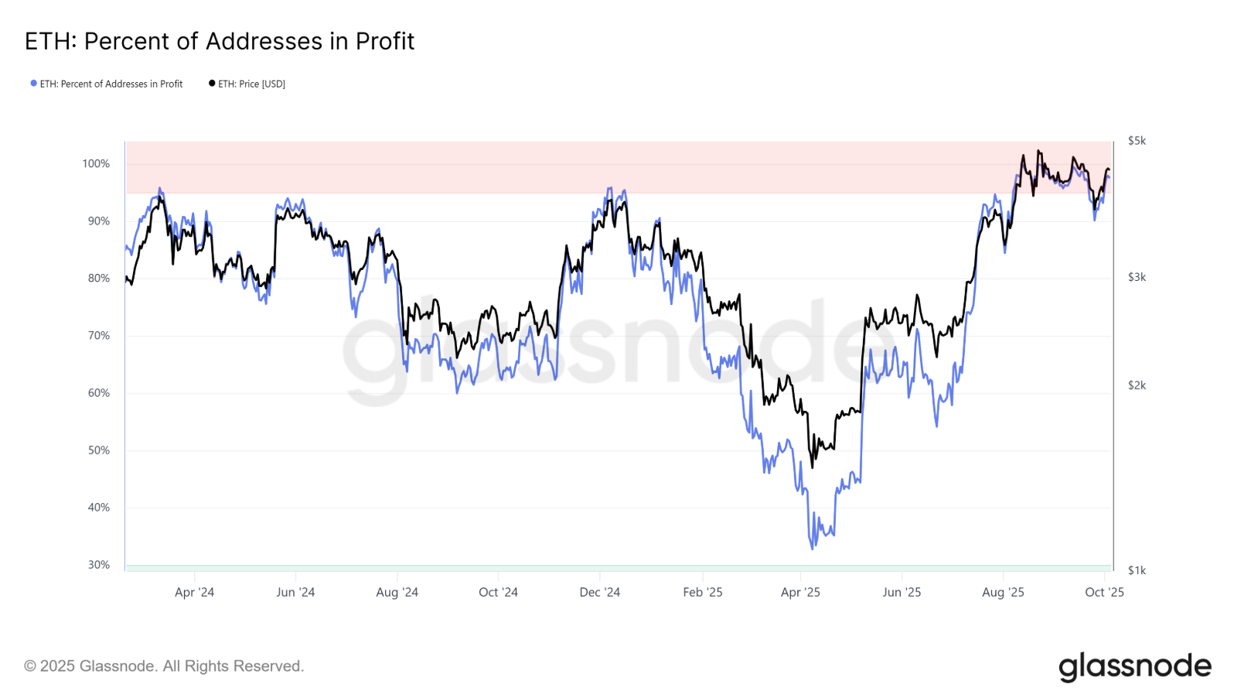1234x691 pixels.
Task: Click the chart title ETH: Percent of Addresses in Profit
Action: tap(220, 41)
